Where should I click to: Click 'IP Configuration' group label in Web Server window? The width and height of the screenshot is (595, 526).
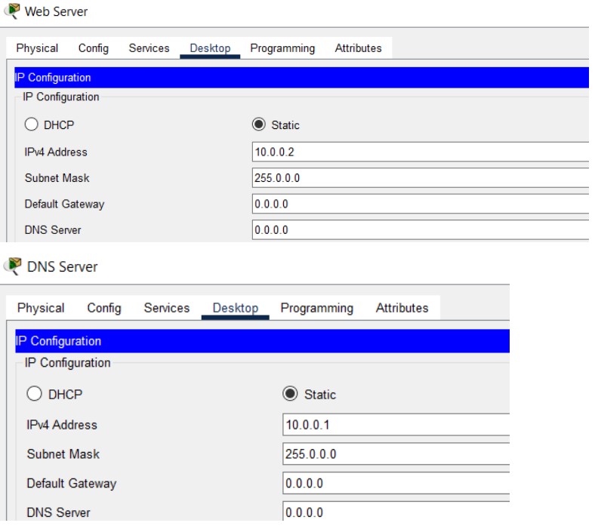point(60,97)
